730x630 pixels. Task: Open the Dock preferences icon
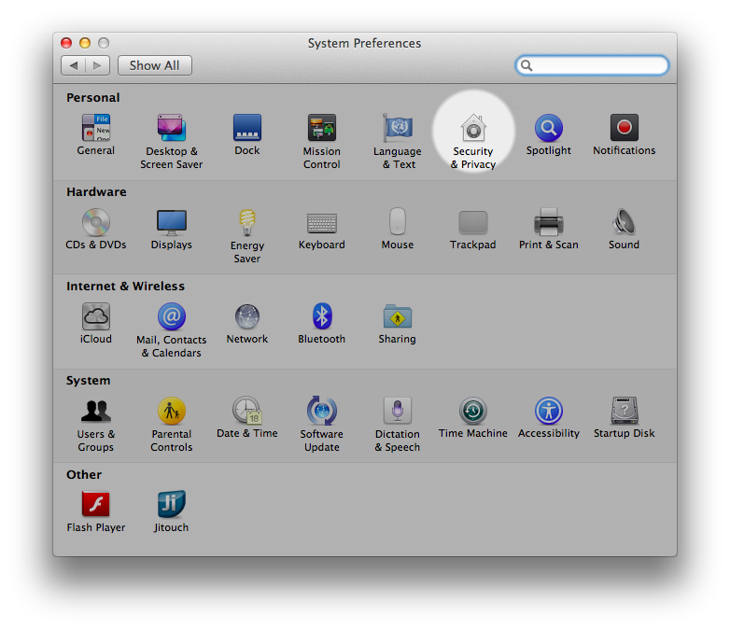[247, 128]
